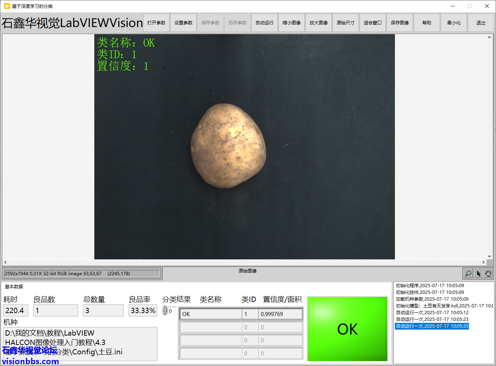Select the arrow pointer tool
Viewport: 496px width, 366px height.
pos(478,273)
